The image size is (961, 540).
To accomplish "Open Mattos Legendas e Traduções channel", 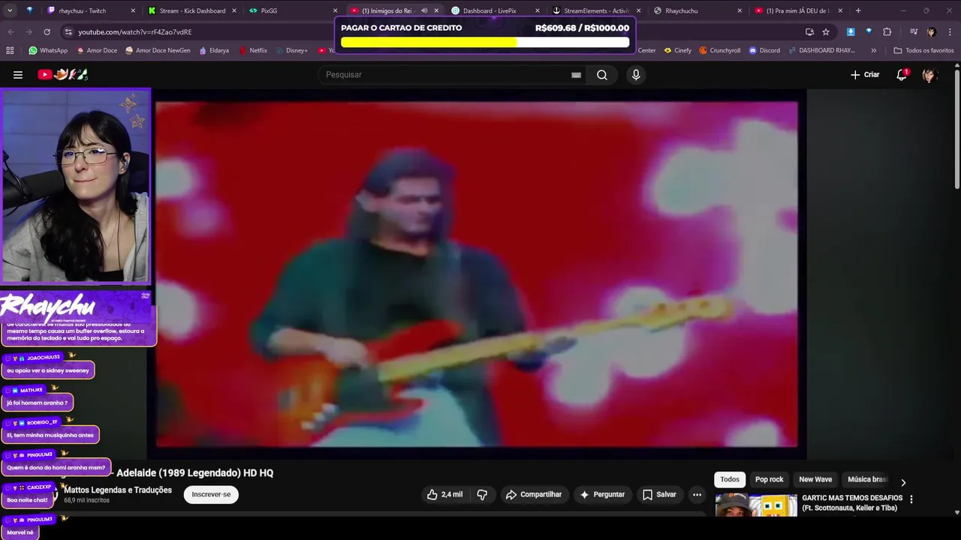I will tap(118, 490).
